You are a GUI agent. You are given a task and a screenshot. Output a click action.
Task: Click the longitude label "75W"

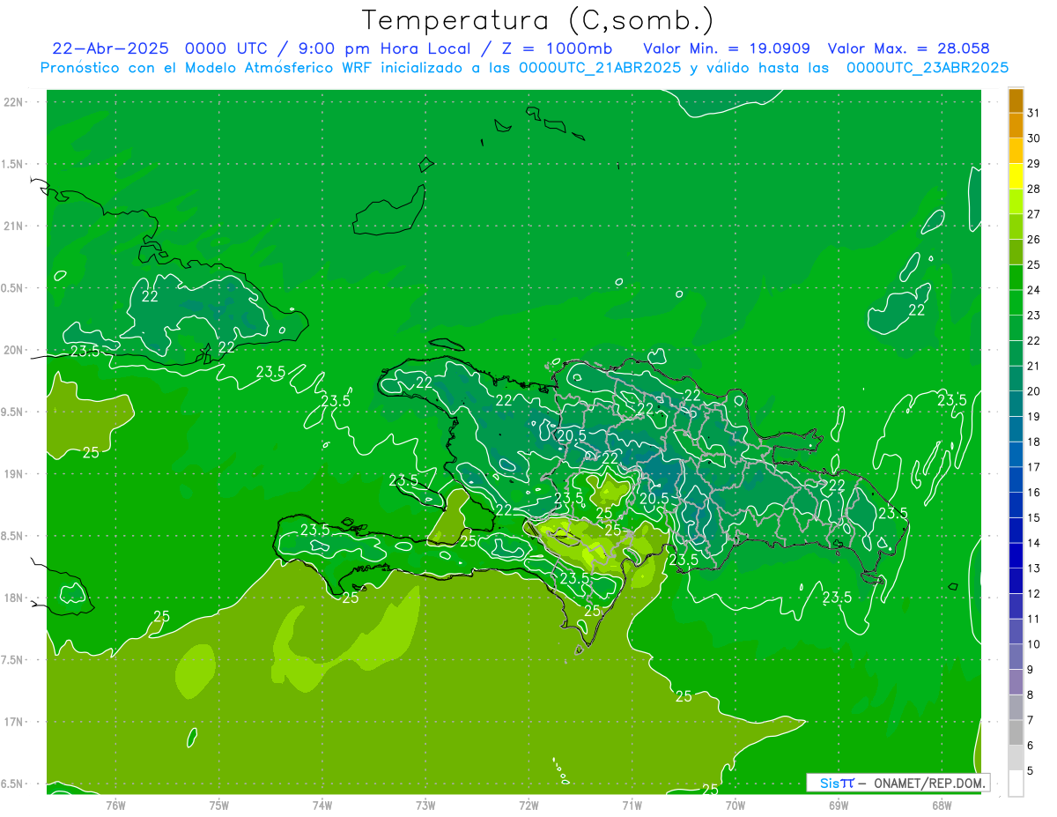[219, 806]
